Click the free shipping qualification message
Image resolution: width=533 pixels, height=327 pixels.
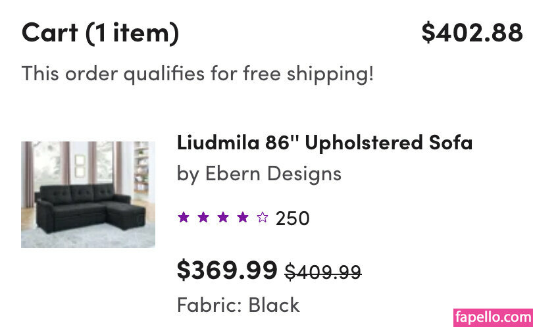point(197,72)
